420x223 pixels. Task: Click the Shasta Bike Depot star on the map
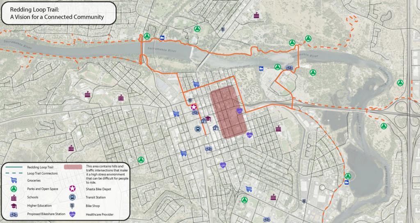coord(194,107)
